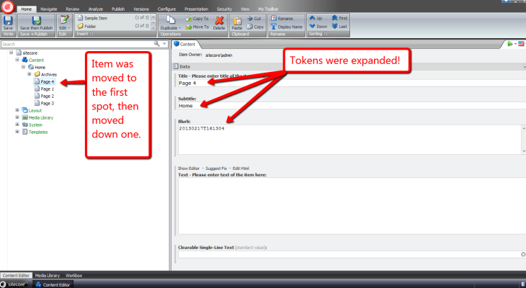
Task: Expand the Archives folder node
Action: [x=30, y=74]
